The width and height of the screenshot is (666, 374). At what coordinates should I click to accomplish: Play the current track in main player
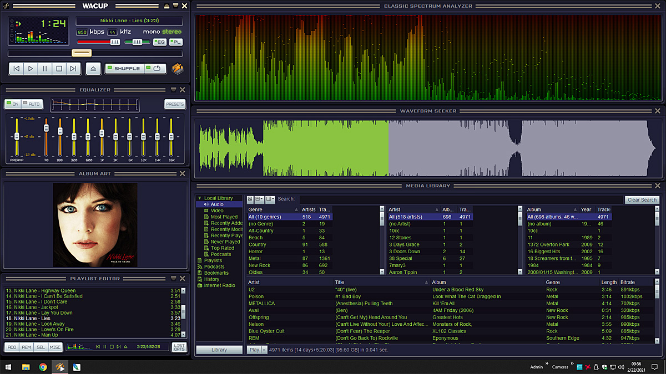[x=31, y=69]
